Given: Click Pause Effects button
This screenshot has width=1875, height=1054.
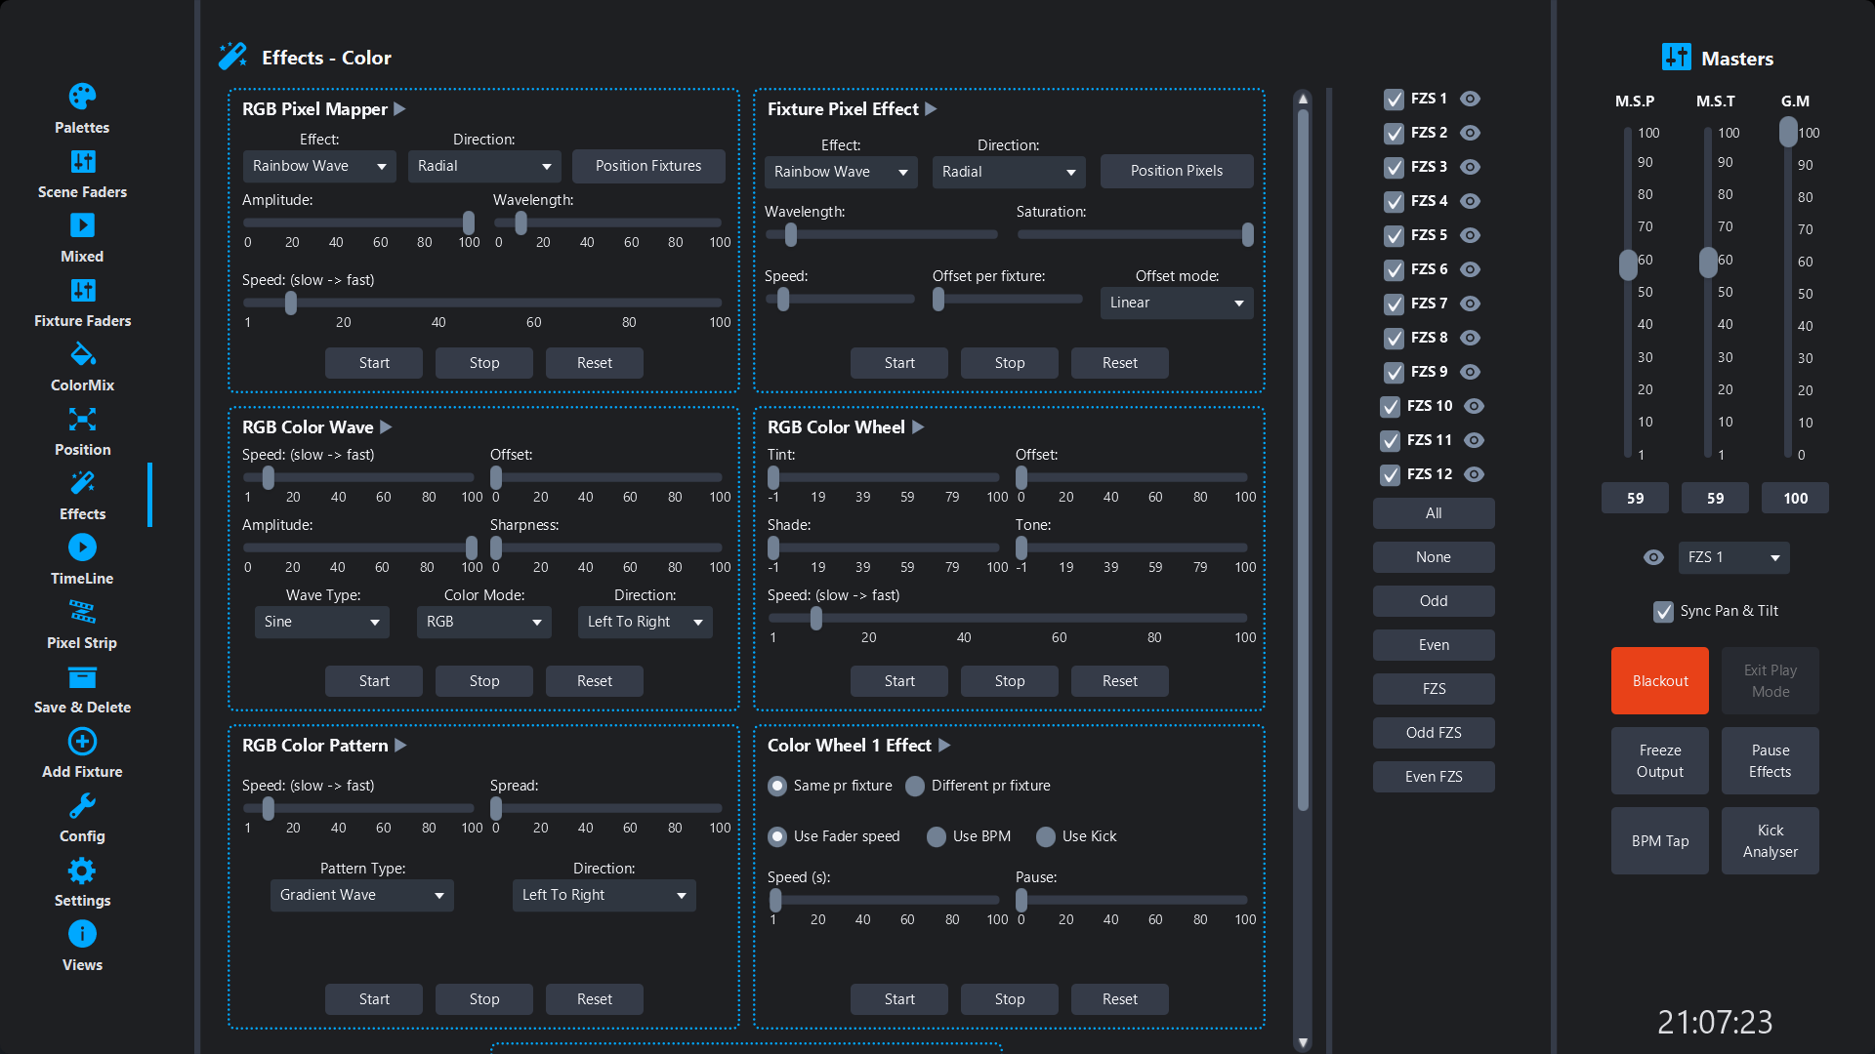Looking at the screenshot, I should (x=1771, y=761).
